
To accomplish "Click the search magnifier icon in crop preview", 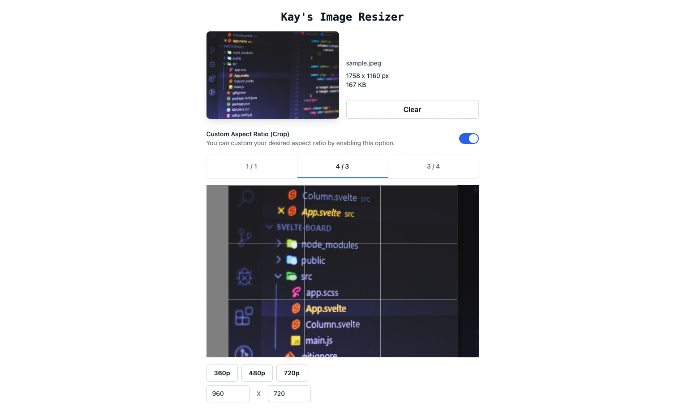I will coord(246,198).
